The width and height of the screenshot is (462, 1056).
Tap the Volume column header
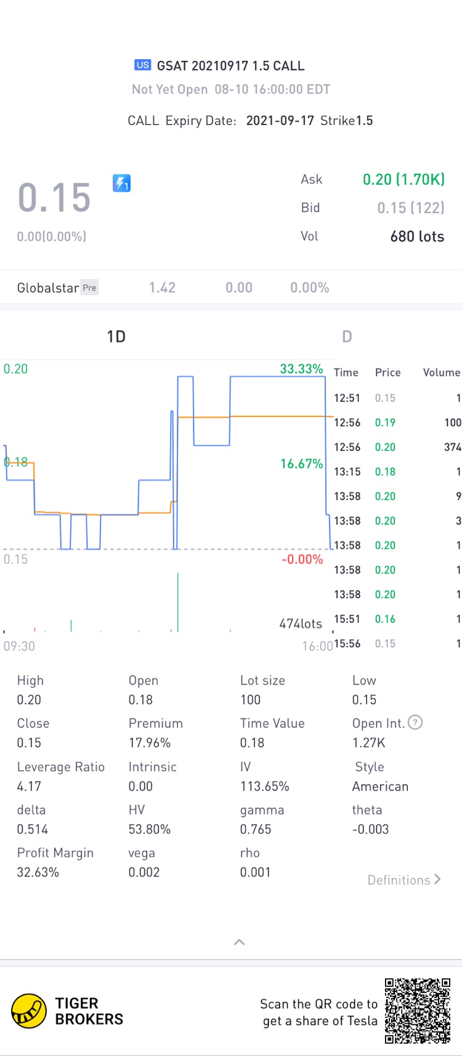click(x=441, y=373)
